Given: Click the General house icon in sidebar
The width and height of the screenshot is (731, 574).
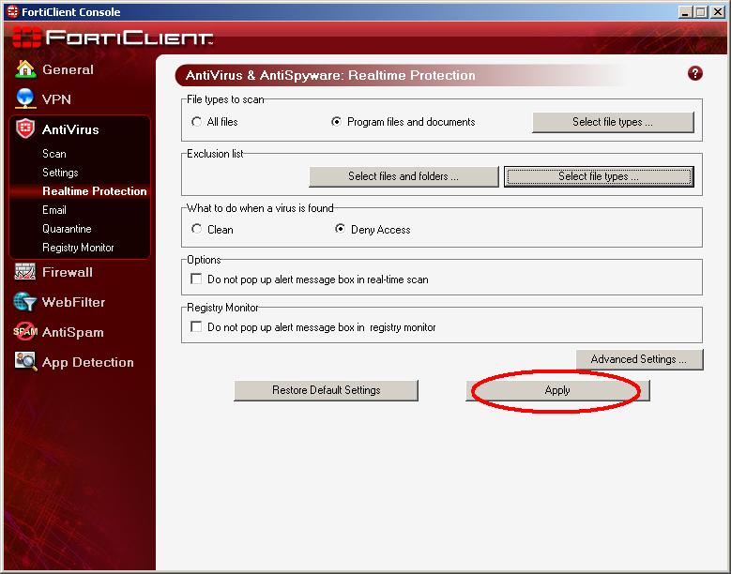Looking at the screenshot, I should point(25,69).
